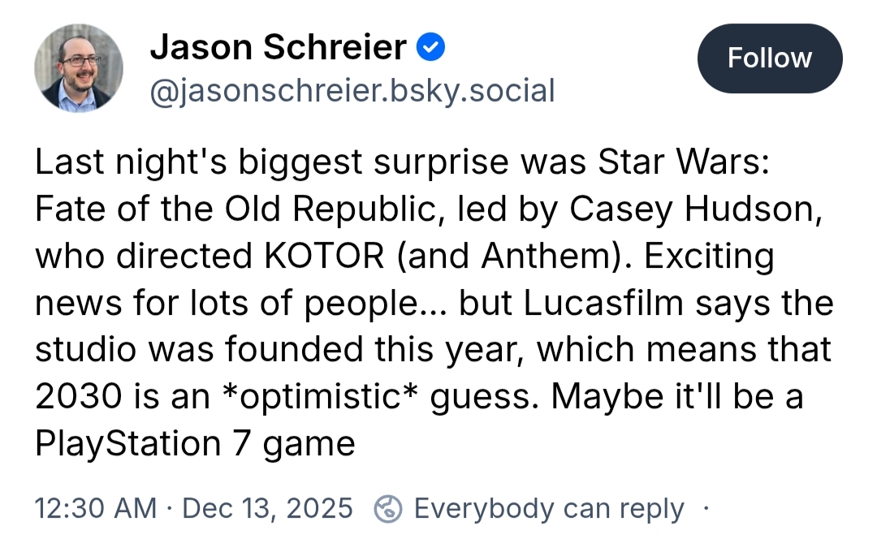Click the name "Casey Hudson" in the post
The image size is (877, 543).
(x=692, y=211)
